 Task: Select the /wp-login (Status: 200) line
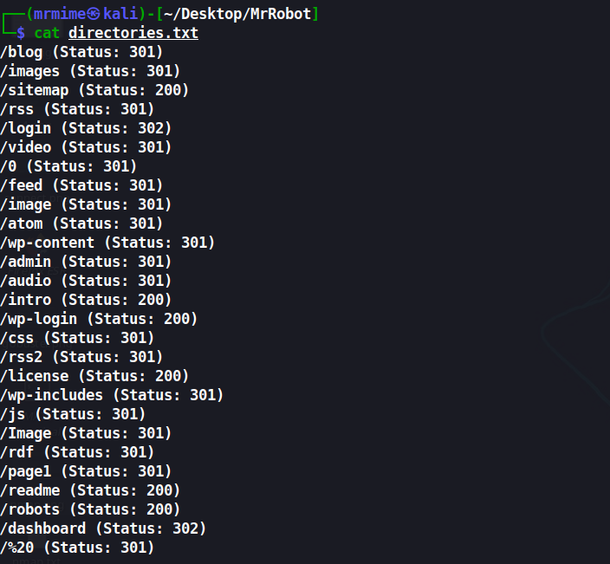click(x=99, y=319)
